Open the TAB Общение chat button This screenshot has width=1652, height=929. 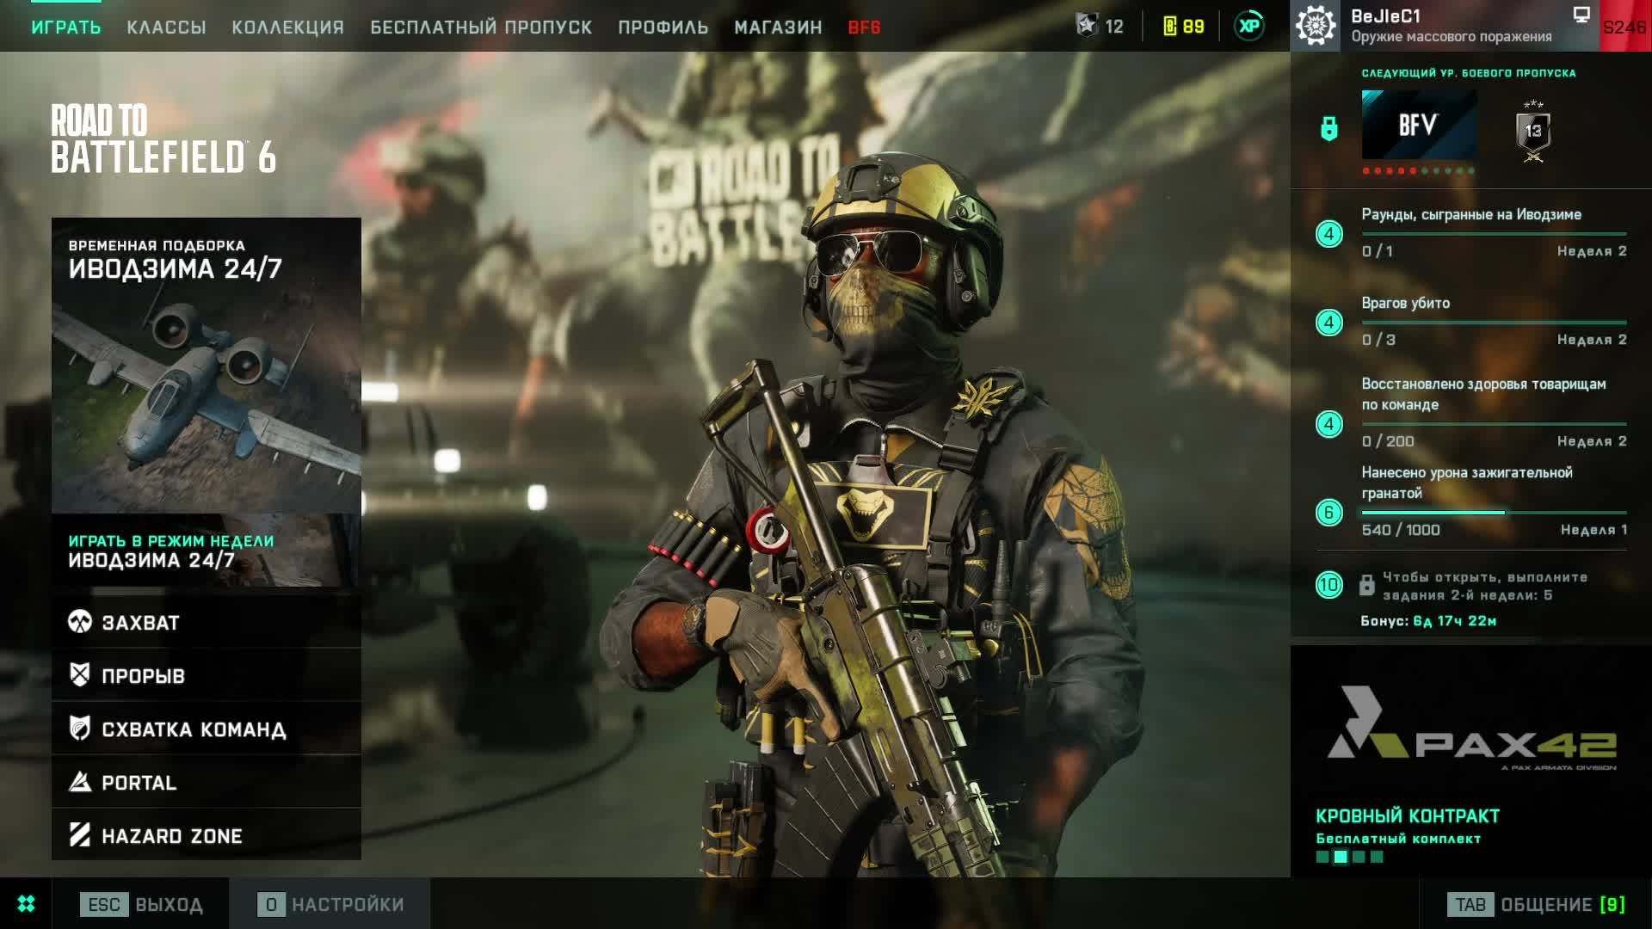(x=1536, y=904)
